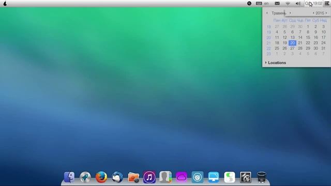Open the photo manager icon in dock
The width and height of the screenshot is (331, 186).
133,177
